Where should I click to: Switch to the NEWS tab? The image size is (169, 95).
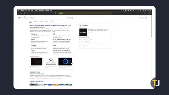click(46, 21)
